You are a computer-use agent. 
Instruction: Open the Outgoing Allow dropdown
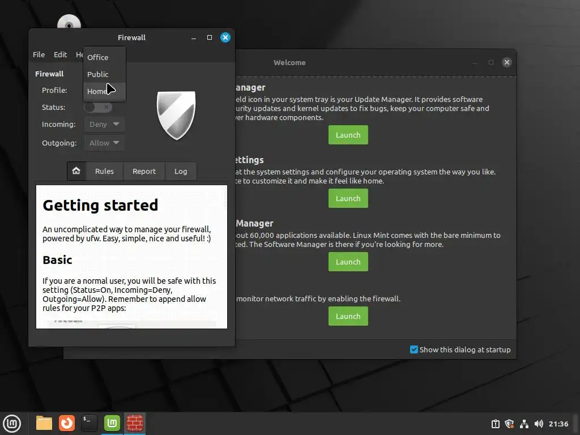(x=104, y=143)
